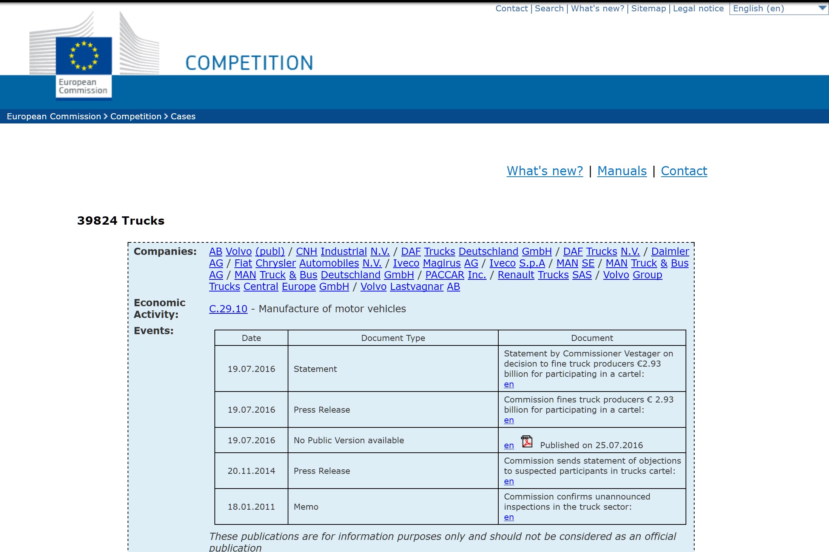Go to Competition breadcrumb

(136, 116)
